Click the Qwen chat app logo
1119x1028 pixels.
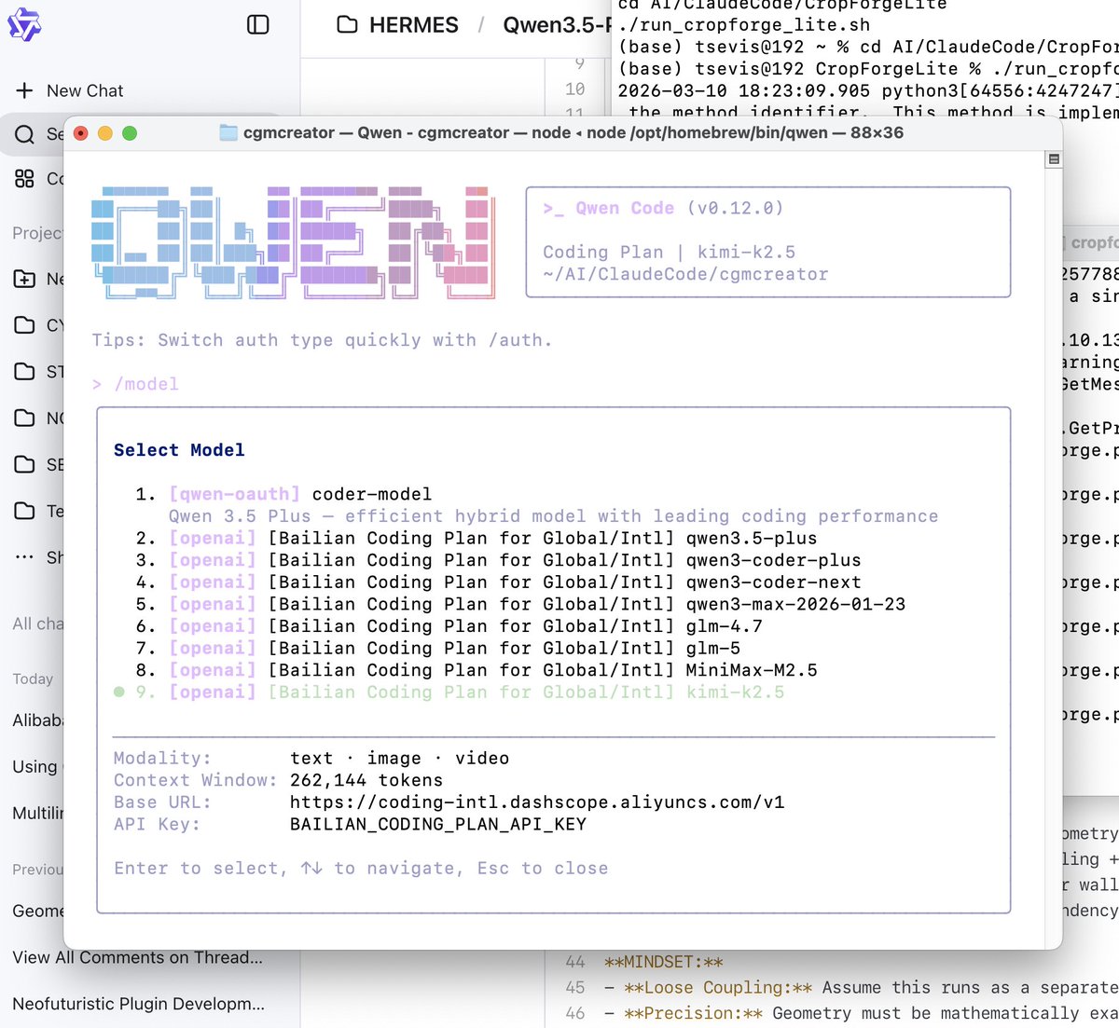(24, 25)
